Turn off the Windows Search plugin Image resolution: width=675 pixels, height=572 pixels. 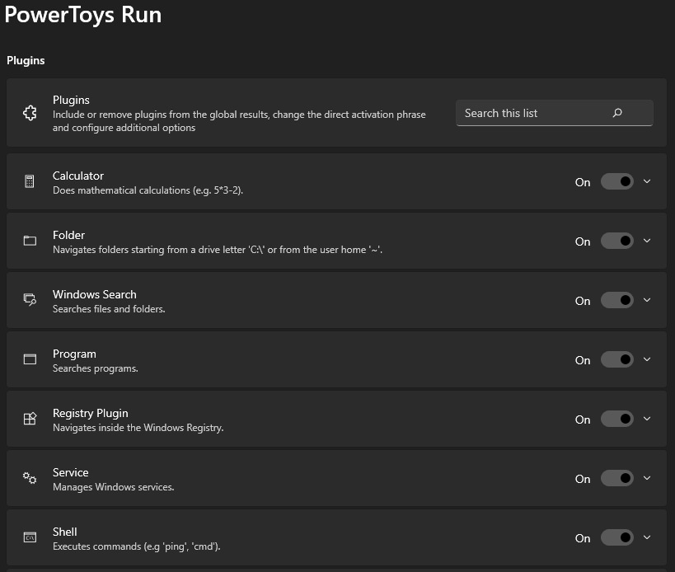coord(616,300)
